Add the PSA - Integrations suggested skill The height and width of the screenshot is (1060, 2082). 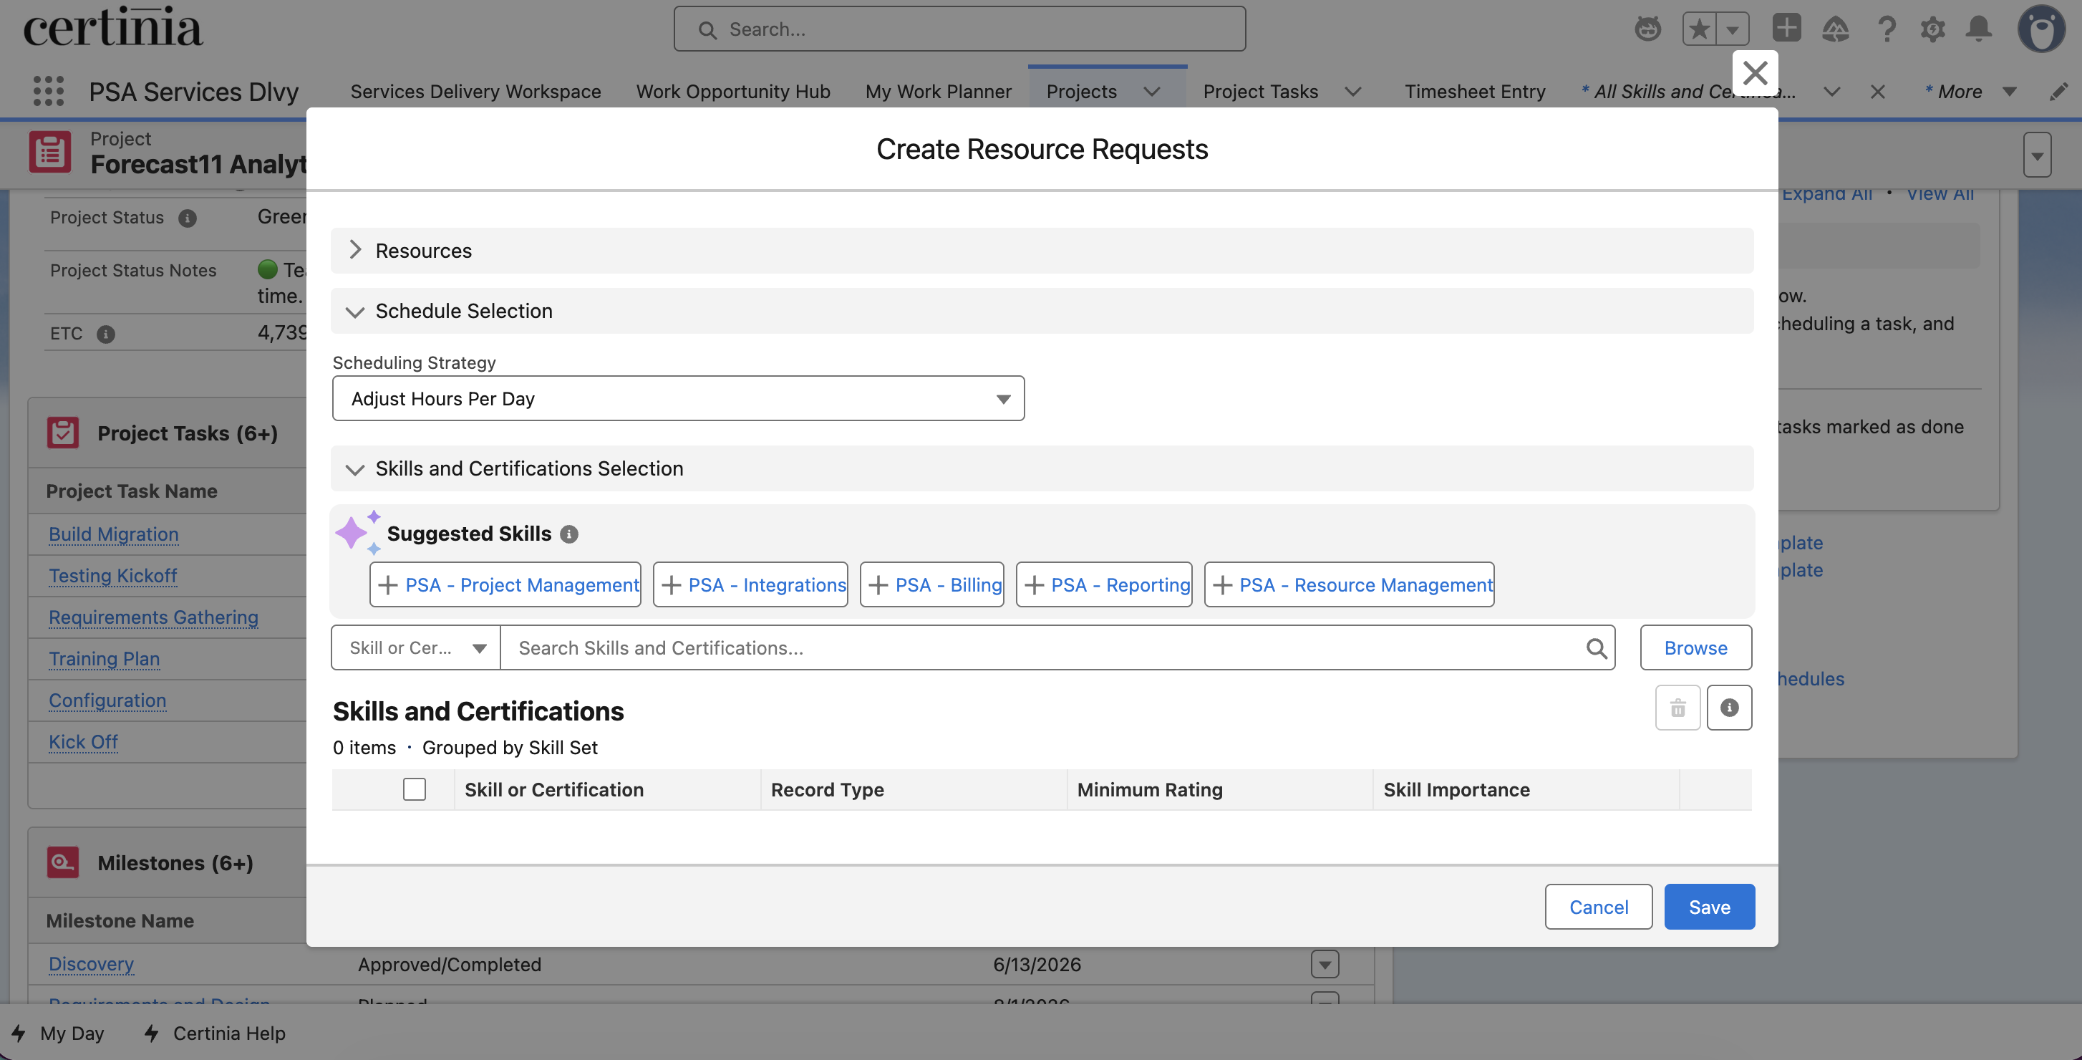(750, 585)
